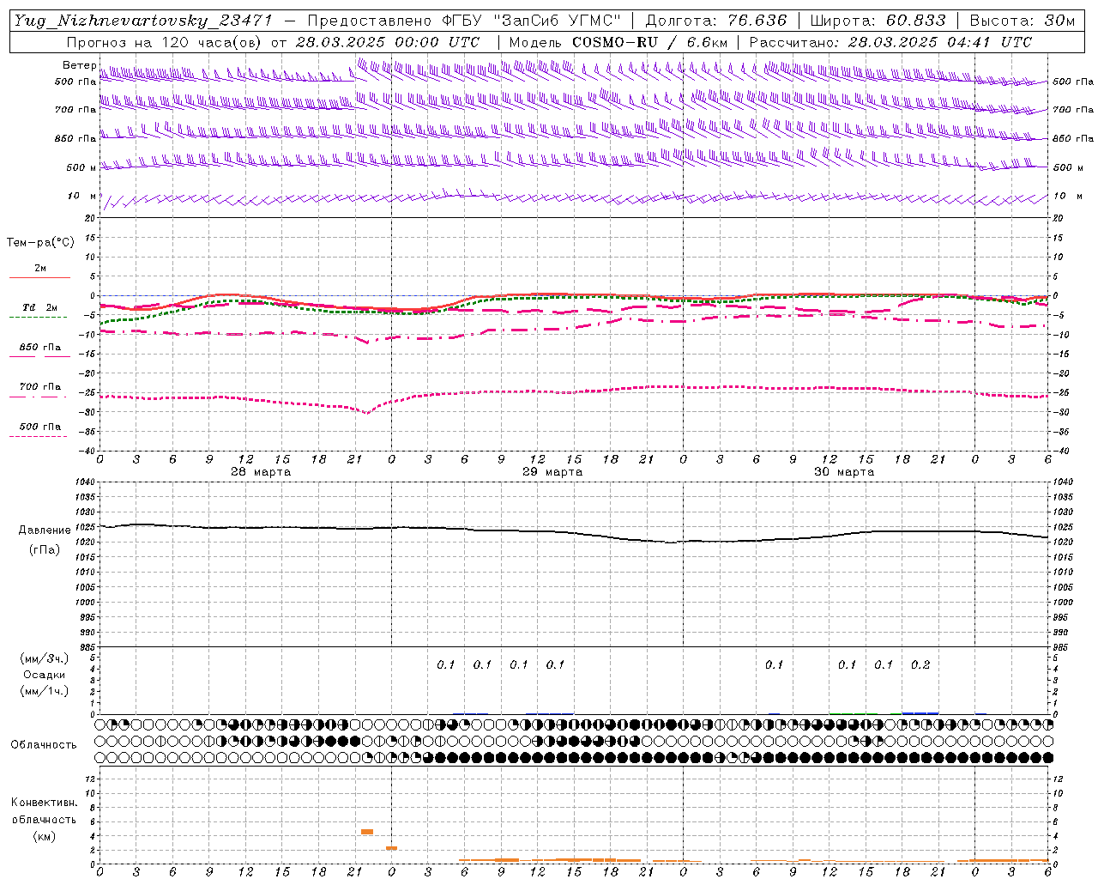Screen dimensions: 1098x879
Task: Click the orange convective bar near 2 km
Action: [x=391, y=848]
